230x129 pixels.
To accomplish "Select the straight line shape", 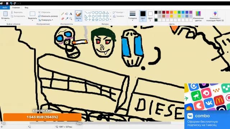I will 86,13.
